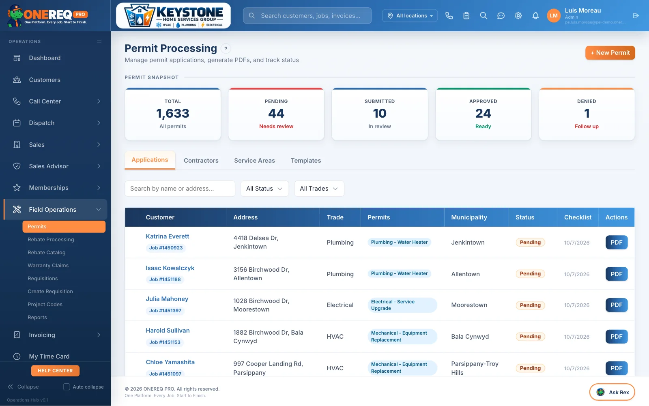
Task: Click the magnifier search icon in header
Action: click(484, 15)
